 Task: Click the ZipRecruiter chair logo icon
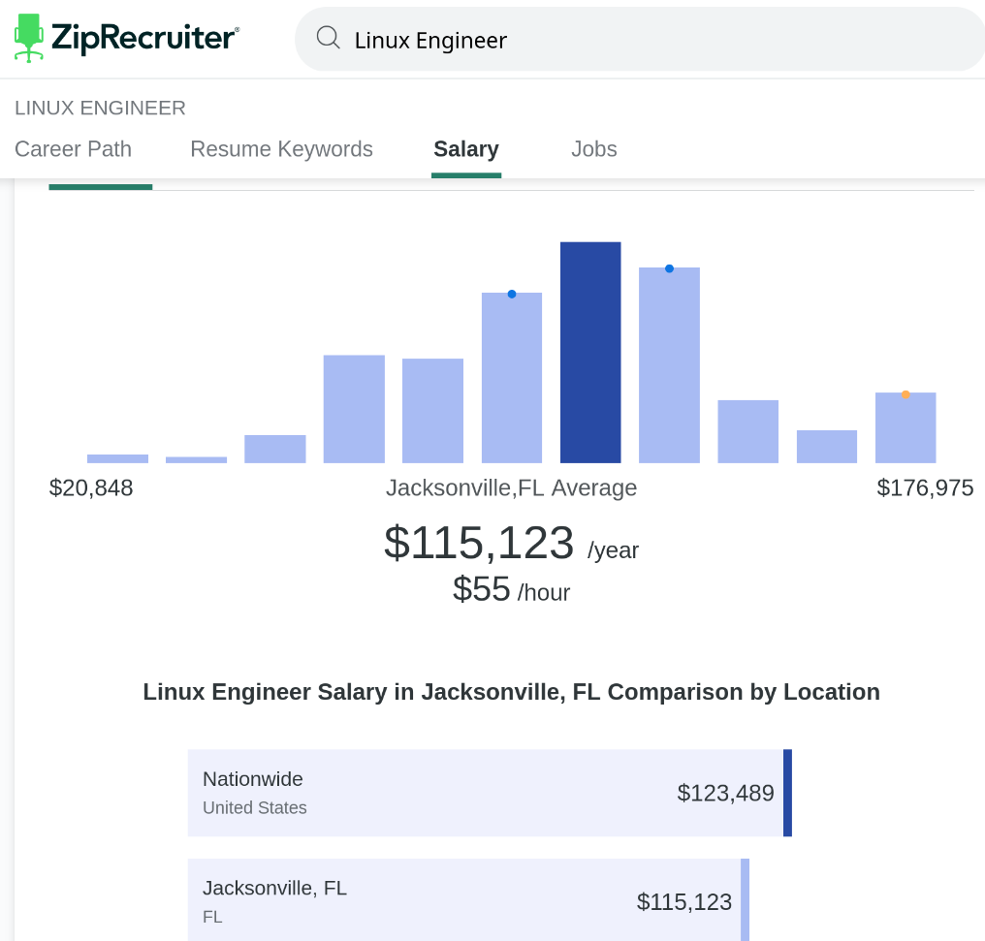tap(29, 38)
